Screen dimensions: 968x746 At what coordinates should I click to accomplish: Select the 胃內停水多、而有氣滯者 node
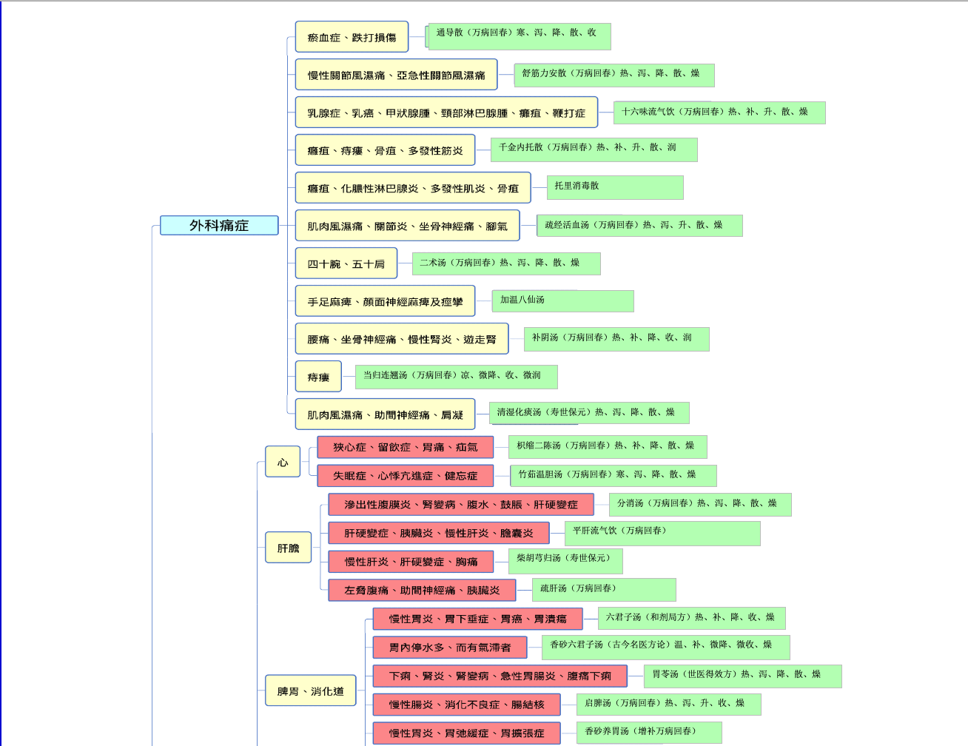pos(450,648)
